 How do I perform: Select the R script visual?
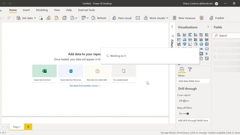click(207, 54)
